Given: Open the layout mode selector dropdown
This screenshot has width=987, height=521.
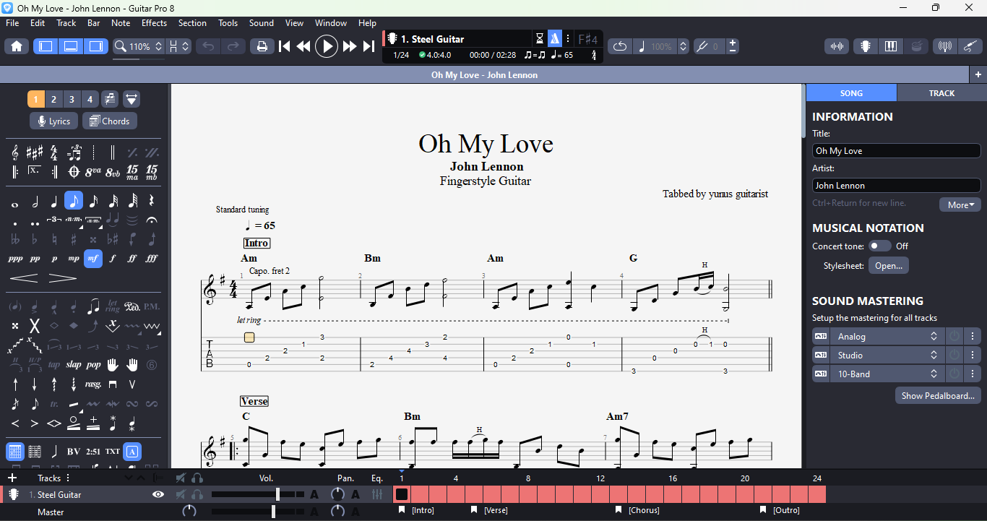Looking at the screenshot, I should [x=178, y=46].
